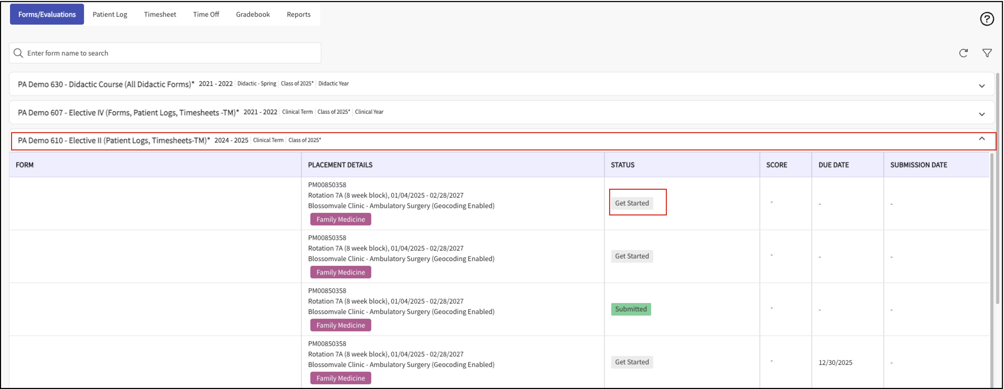
Task: Click the first row Family Medicine tag
Action: click(340, 219)
